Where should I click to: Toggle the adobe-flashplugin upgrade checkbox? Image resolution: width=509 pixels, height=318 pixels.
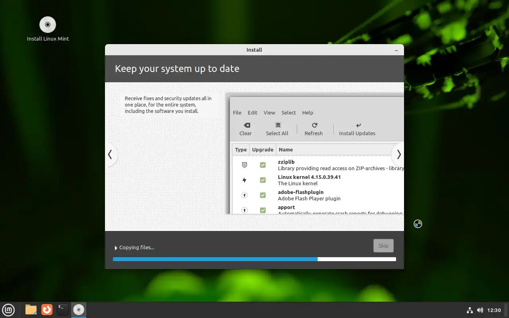(263, 195)
